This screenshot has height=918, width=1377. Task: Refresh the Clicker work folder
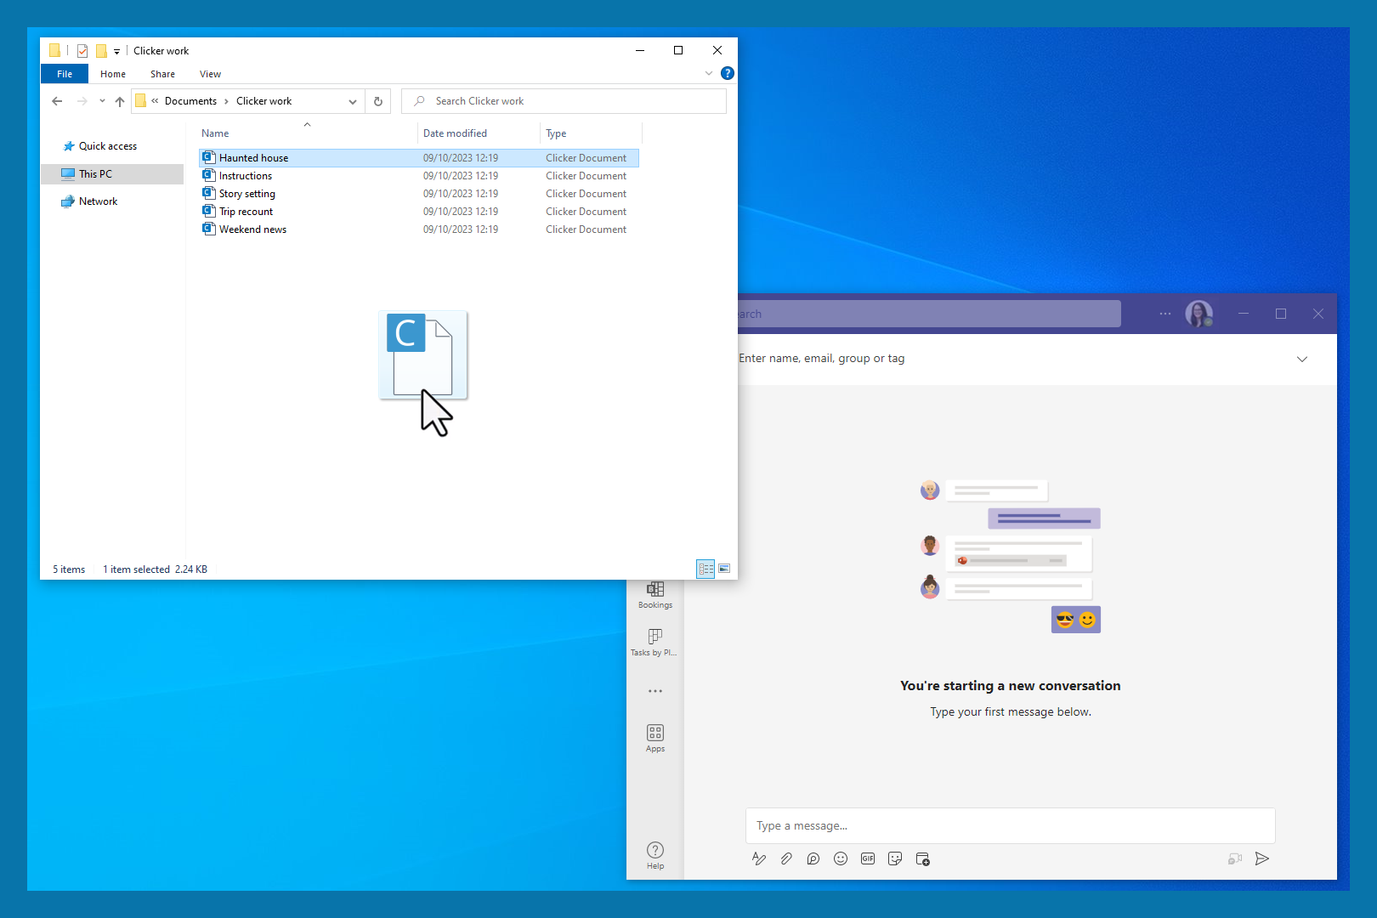coord(378,101)
